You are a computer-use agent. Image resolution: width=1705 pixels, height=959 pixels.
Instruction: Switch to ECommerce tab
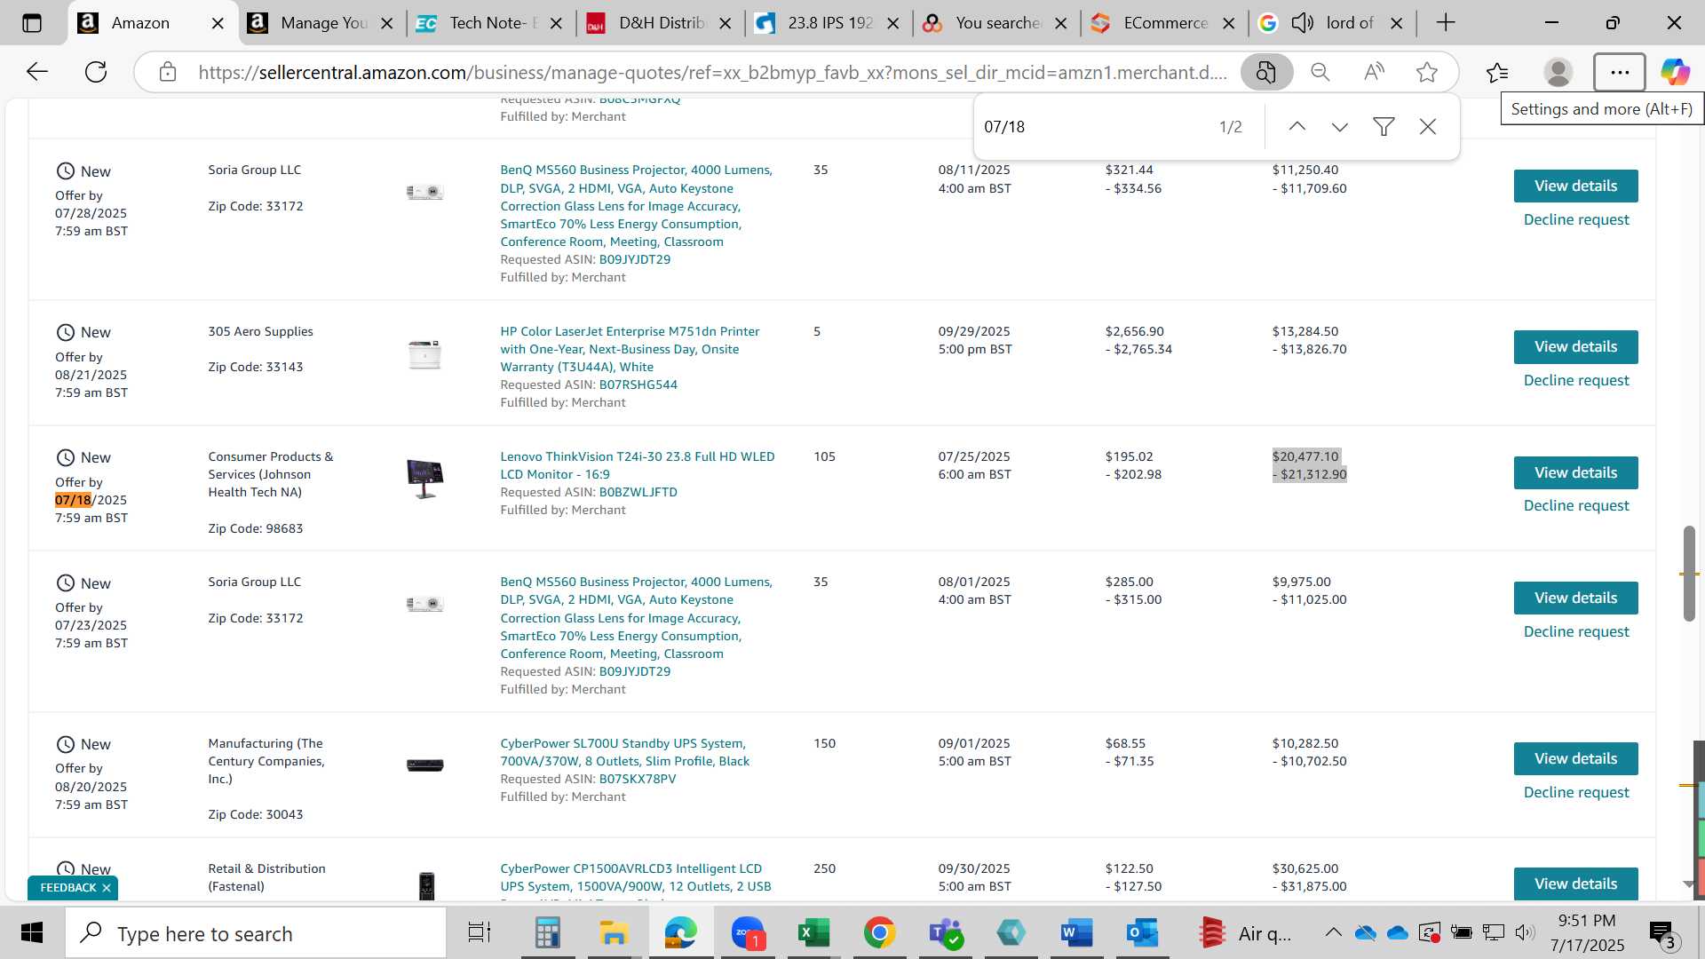pyautogui.click(x=1164, y=23)
